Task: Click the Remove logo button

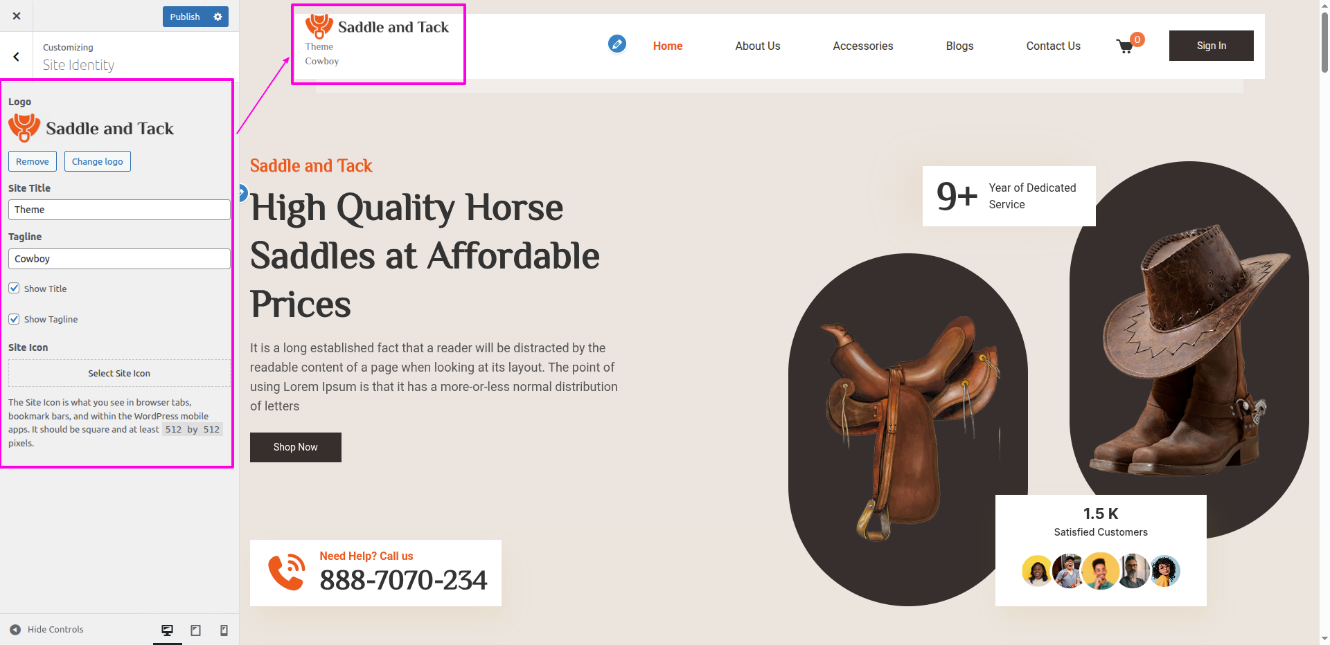Action: coord(33,161)
